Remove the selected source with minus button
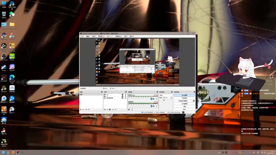276x155 pixels. click(107, 110)
